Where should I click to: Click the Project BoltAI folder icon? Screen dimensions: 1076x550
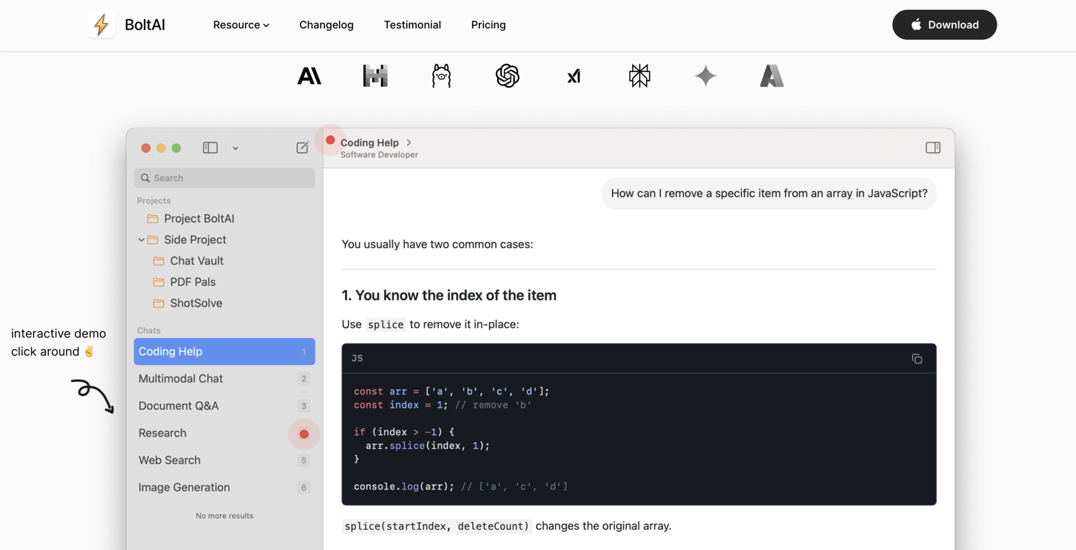153,219
